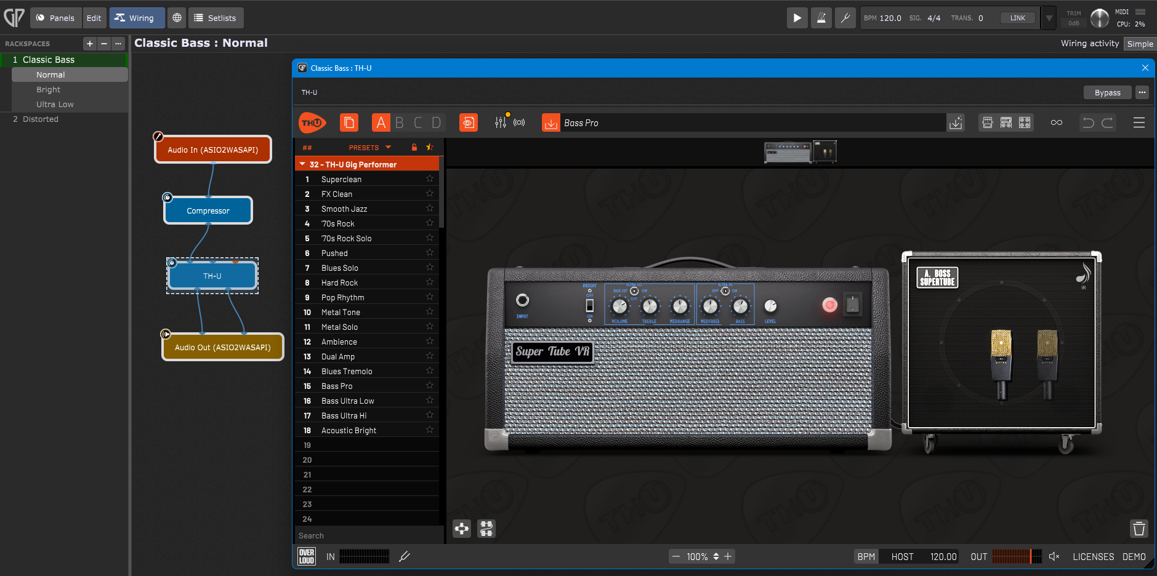Click the orange load preset icon
This screenshot has width=1157, height=576.
[551, 123]
